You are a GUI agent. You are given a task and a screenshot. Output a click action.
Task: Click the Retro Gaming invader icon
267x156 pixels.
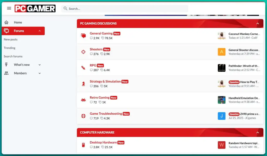point(83,100)
